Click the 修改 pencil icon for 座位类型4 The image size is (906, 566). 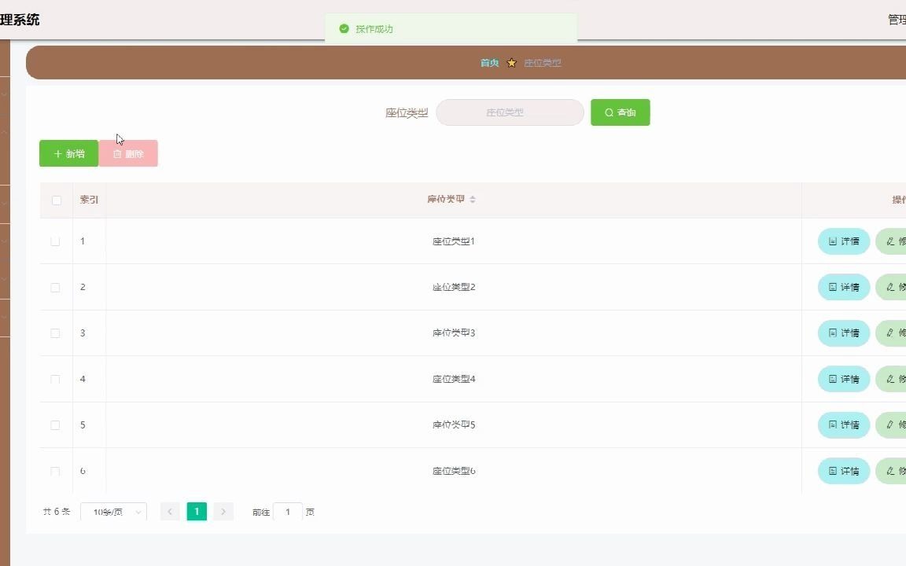tap(891, 379)
